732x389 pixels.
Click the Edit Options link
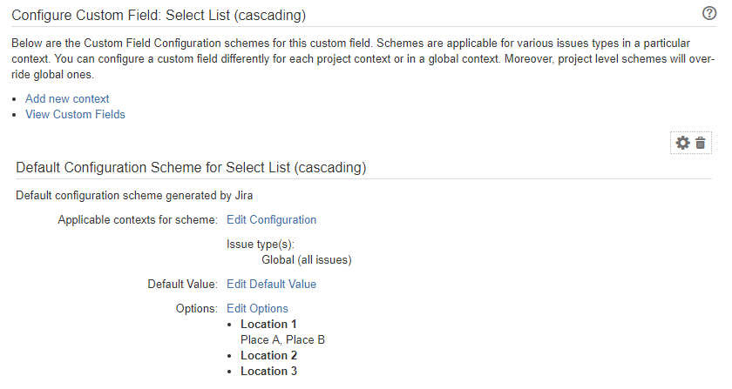coord(257,308)
